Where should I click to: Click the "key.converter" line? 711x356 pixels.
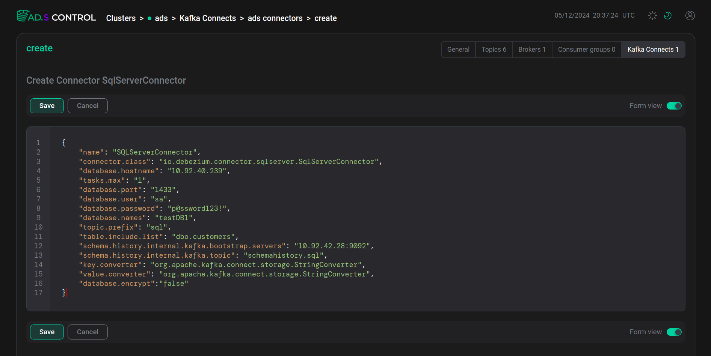point(222,265)
